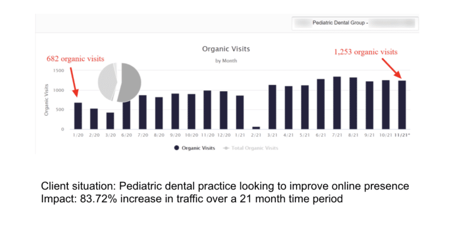This screenshot has height=225, width=450.
Task: Toggle the Organic Visits legend entry
Action: click(195, 148)
